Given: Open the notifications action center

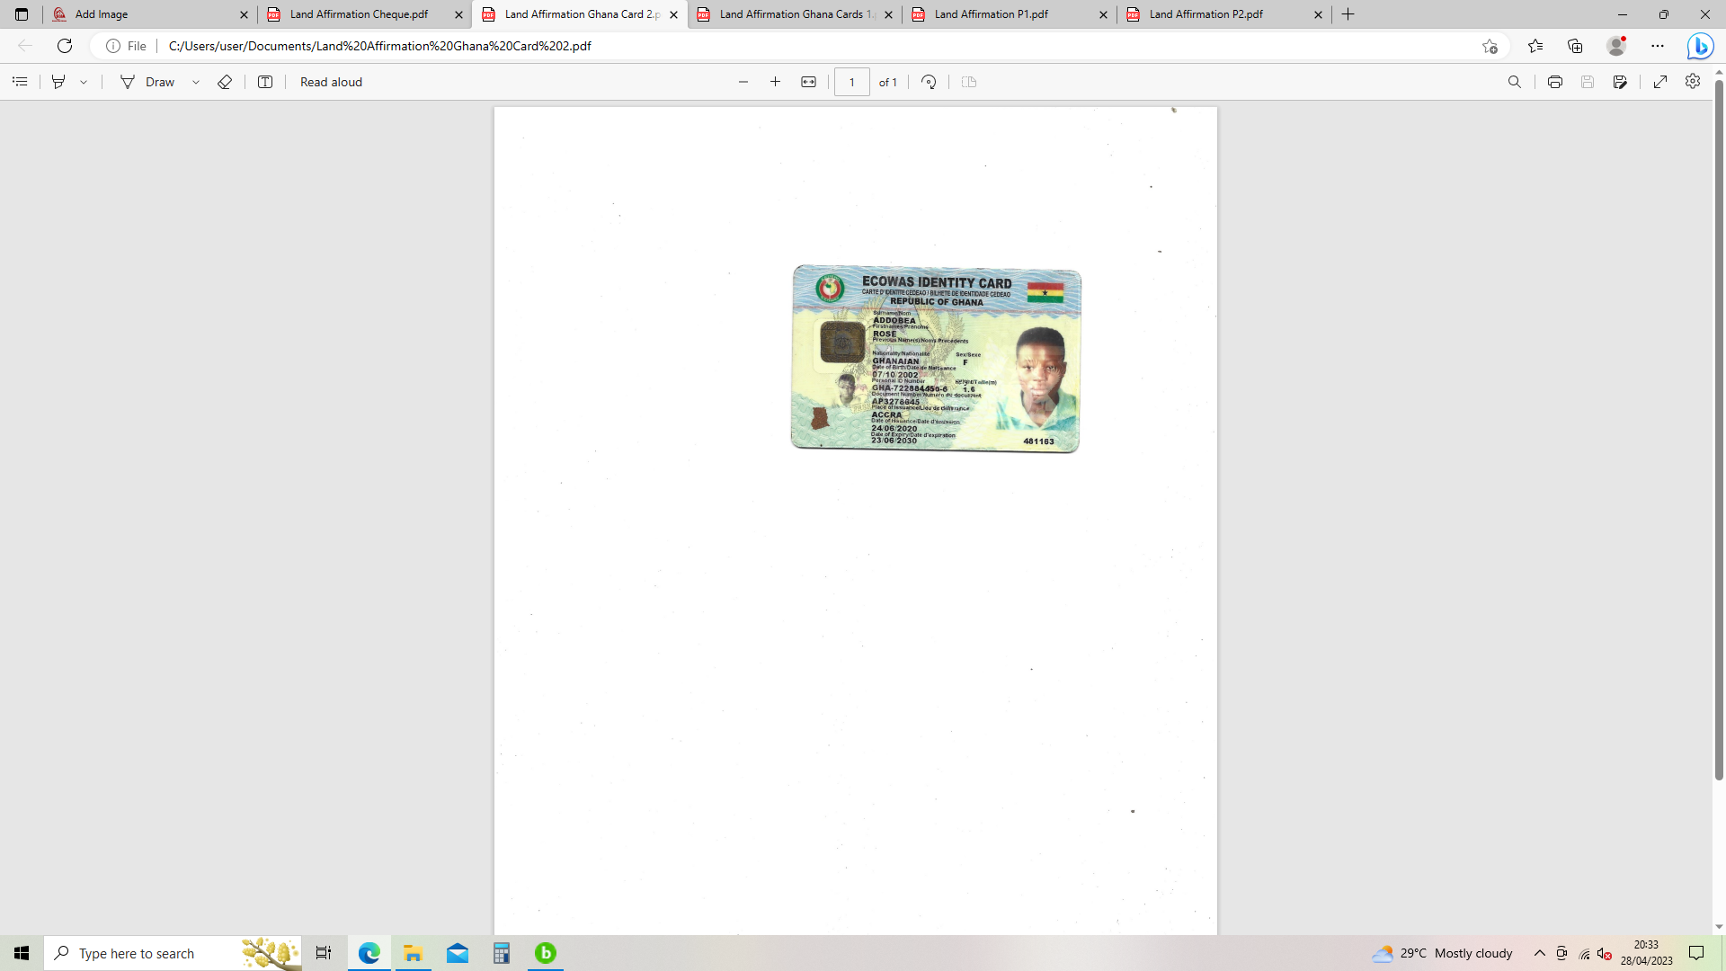Looking at the screenshot, I should tap(1696, 953).
